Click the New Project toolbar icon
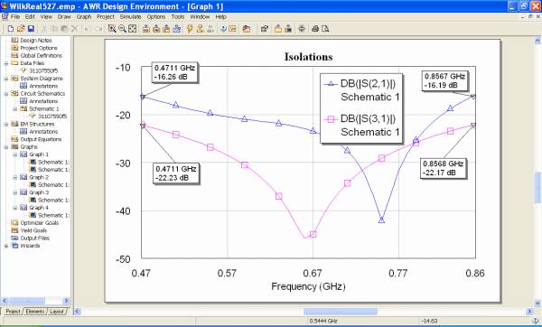Viewport: 542px width, 327px height. point(10,29)
